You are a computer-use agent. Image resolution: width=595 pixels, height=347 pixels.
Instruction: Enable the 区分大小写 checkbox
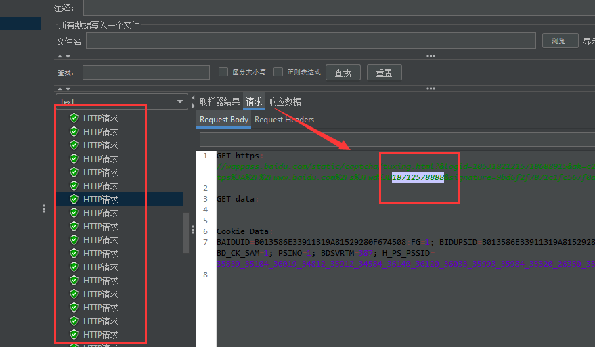[x=223, y=72]
